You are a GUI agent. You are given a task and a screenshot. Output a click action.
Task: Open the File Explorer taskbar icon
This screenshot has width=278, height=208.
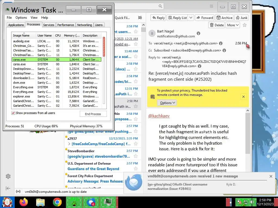pos(40,202)
